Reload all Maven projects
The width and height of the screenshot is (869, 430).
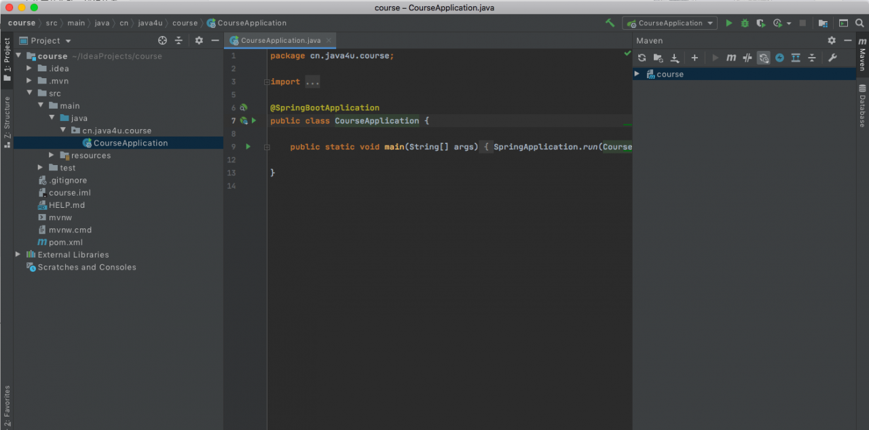coord(642,58)
